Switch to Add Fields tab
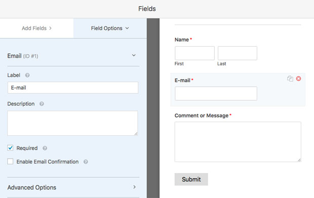 tap(36, 28)
